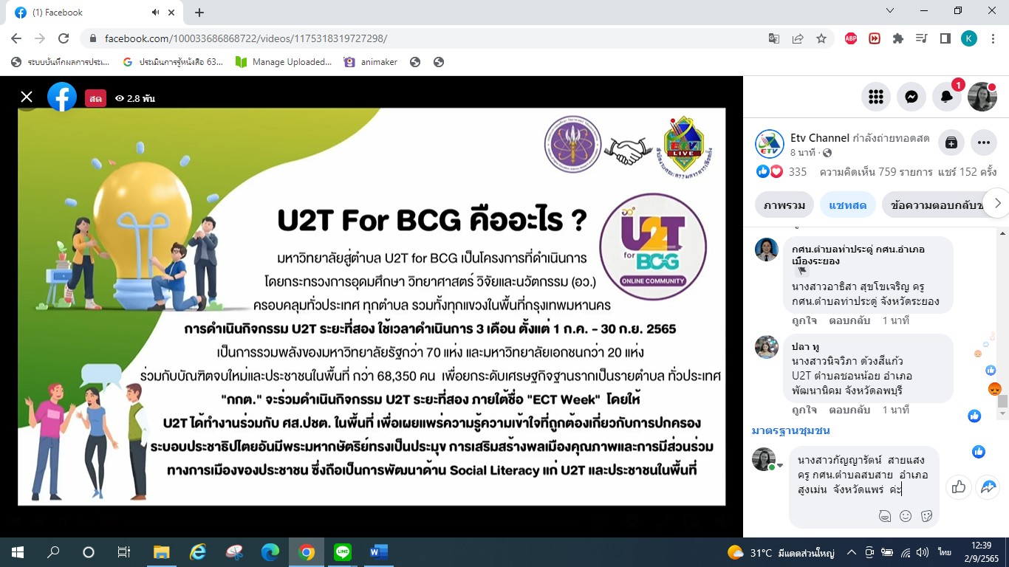The height and width of the screenshot is (567, 1009).
Task: Like the comment by ปลา หู
Action: 804,410
